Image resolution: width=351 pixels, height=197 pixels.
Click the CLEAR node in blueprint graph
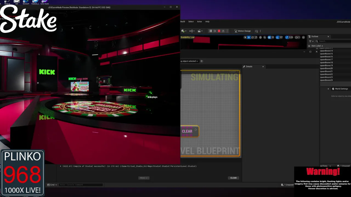(x=189, y=131)
